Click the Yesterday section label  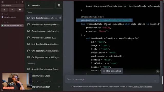pyautogui.click(x=31, y=64)
